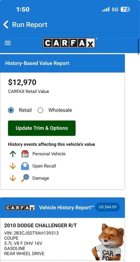Select the Wholesale radio button
The width and height of the screenshot is (140, 262).
pos(40,110)
